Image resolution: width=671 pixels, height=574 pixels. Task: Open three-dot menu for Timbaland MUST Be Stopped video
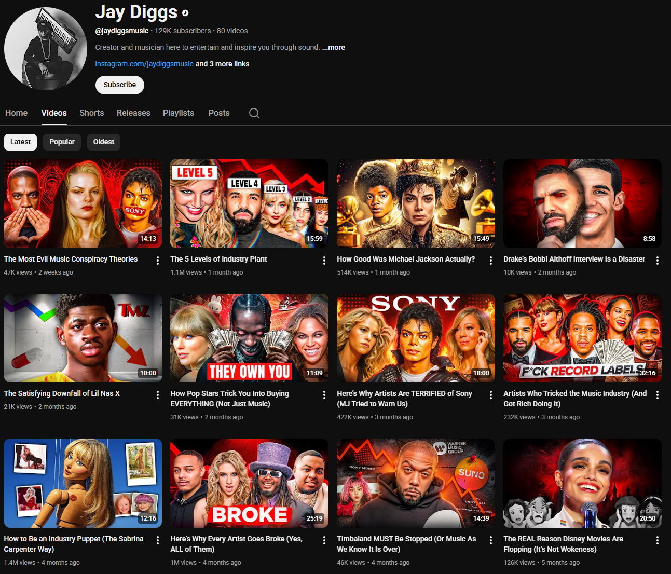(x=491, y=540)
